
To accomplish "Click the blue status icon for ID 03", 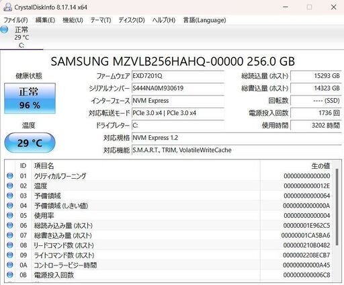I will [10, 196].
